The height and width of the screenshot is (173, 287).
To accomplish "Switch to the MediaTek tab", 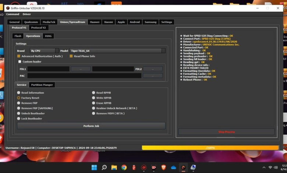I will [49, 22].
